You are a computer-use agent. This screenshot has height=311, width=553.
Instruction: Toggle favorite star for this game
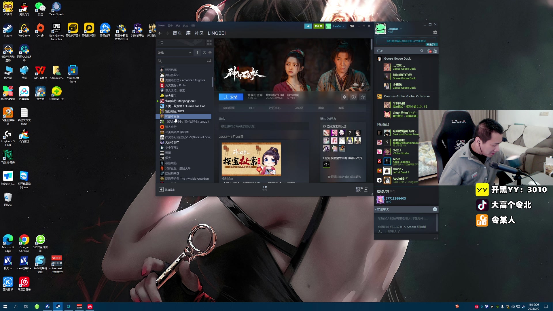363,97
